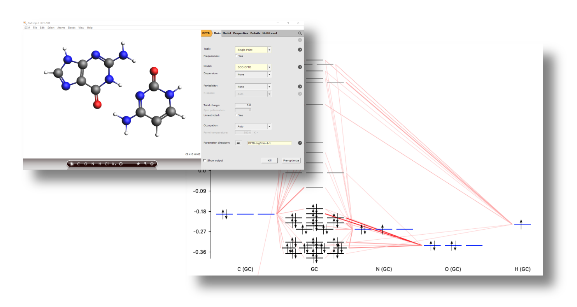Click the Kill button

pyautogui.click(x=269, y=160)
